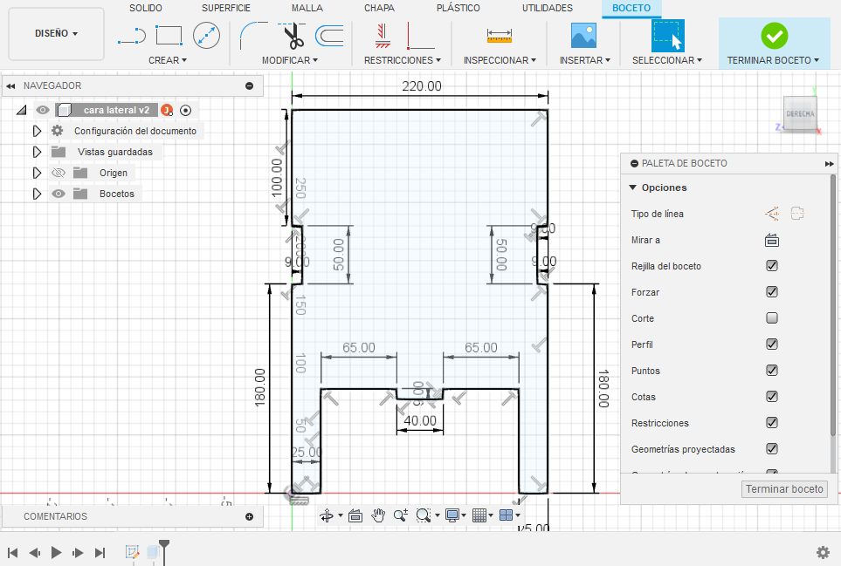Switch to the CHAPA tab
Viewport: 841px width, 566px height.
(379, 8)
